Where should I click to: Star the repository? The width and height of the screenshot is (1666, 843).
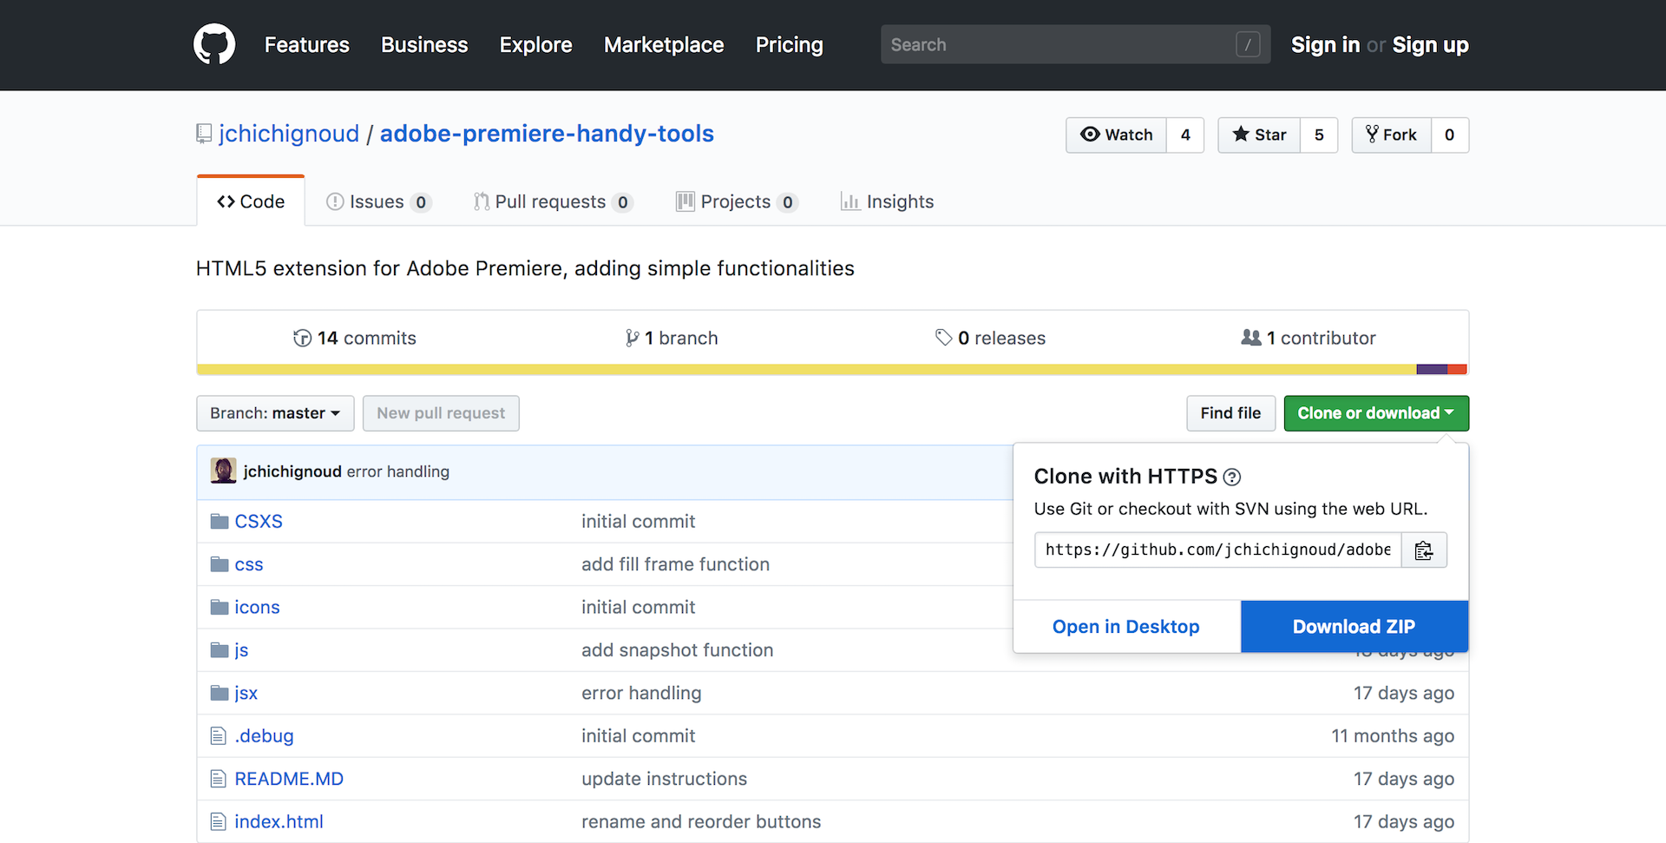click(1259, 135)
